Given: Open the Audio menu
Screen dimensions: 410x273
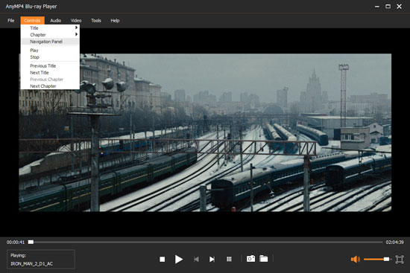Looking at the screenshot, I should pos(55,21).
